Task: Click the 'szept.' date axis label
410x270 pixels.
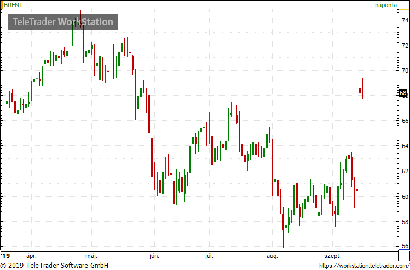Action: [332, 256]
